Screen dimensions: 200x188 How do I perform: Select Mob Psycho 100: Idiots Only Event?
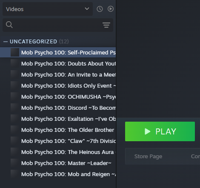(58, 85)
